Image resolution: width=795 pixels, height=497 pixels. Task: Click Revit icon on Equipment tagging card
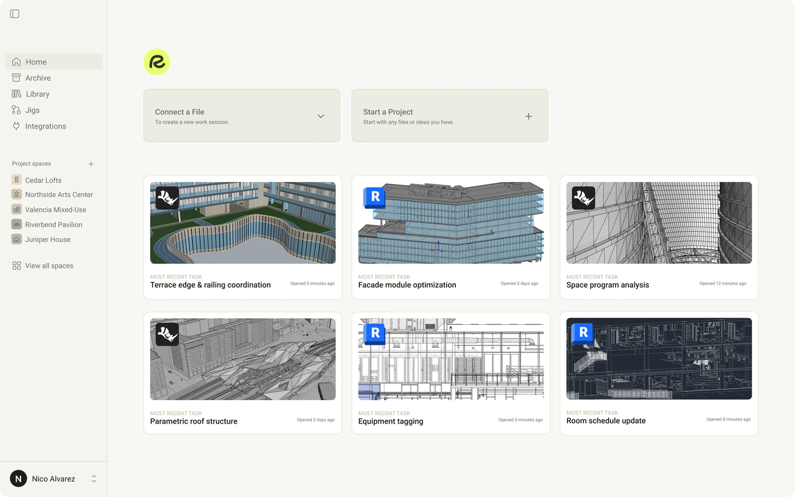[375, 334]
